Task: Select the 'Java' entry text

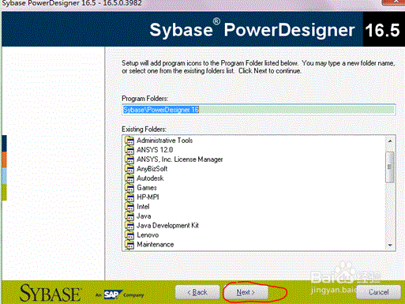Action: 144,216
